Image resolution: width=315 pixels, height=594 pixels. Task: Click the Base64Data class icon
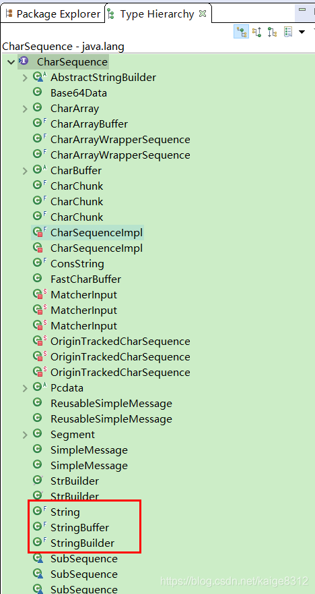point(37,92)
